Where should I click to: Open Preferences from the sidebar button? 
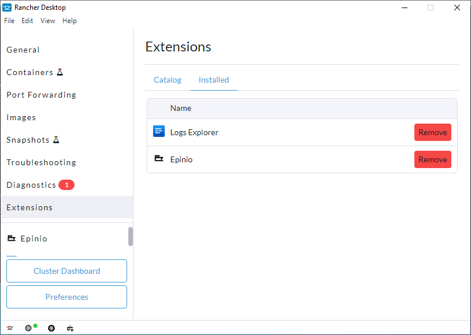coord(66,297)
